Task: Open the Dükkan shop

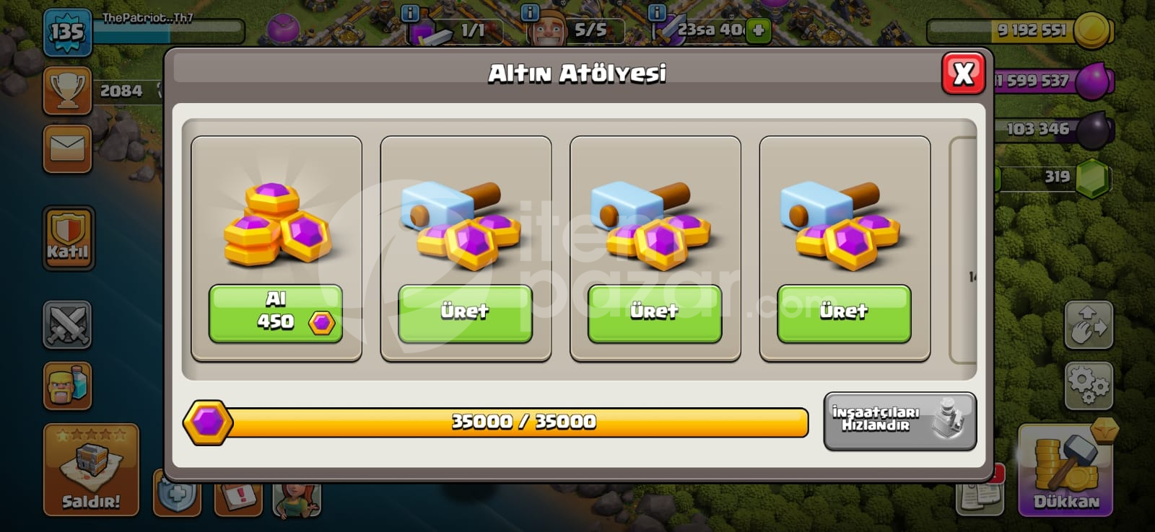Action: tap(1066, 470)
